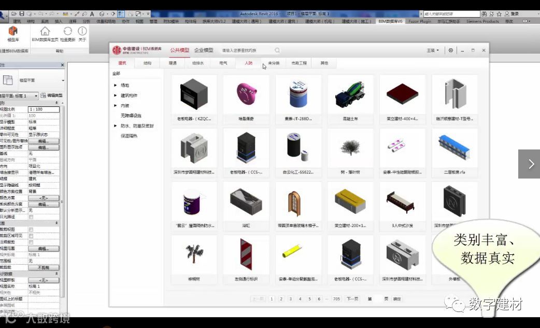Viewport: 540px width, 328px height.
Task: Open the 二层板房.rfa model thumbnail
Action: (x=454, y=148)
